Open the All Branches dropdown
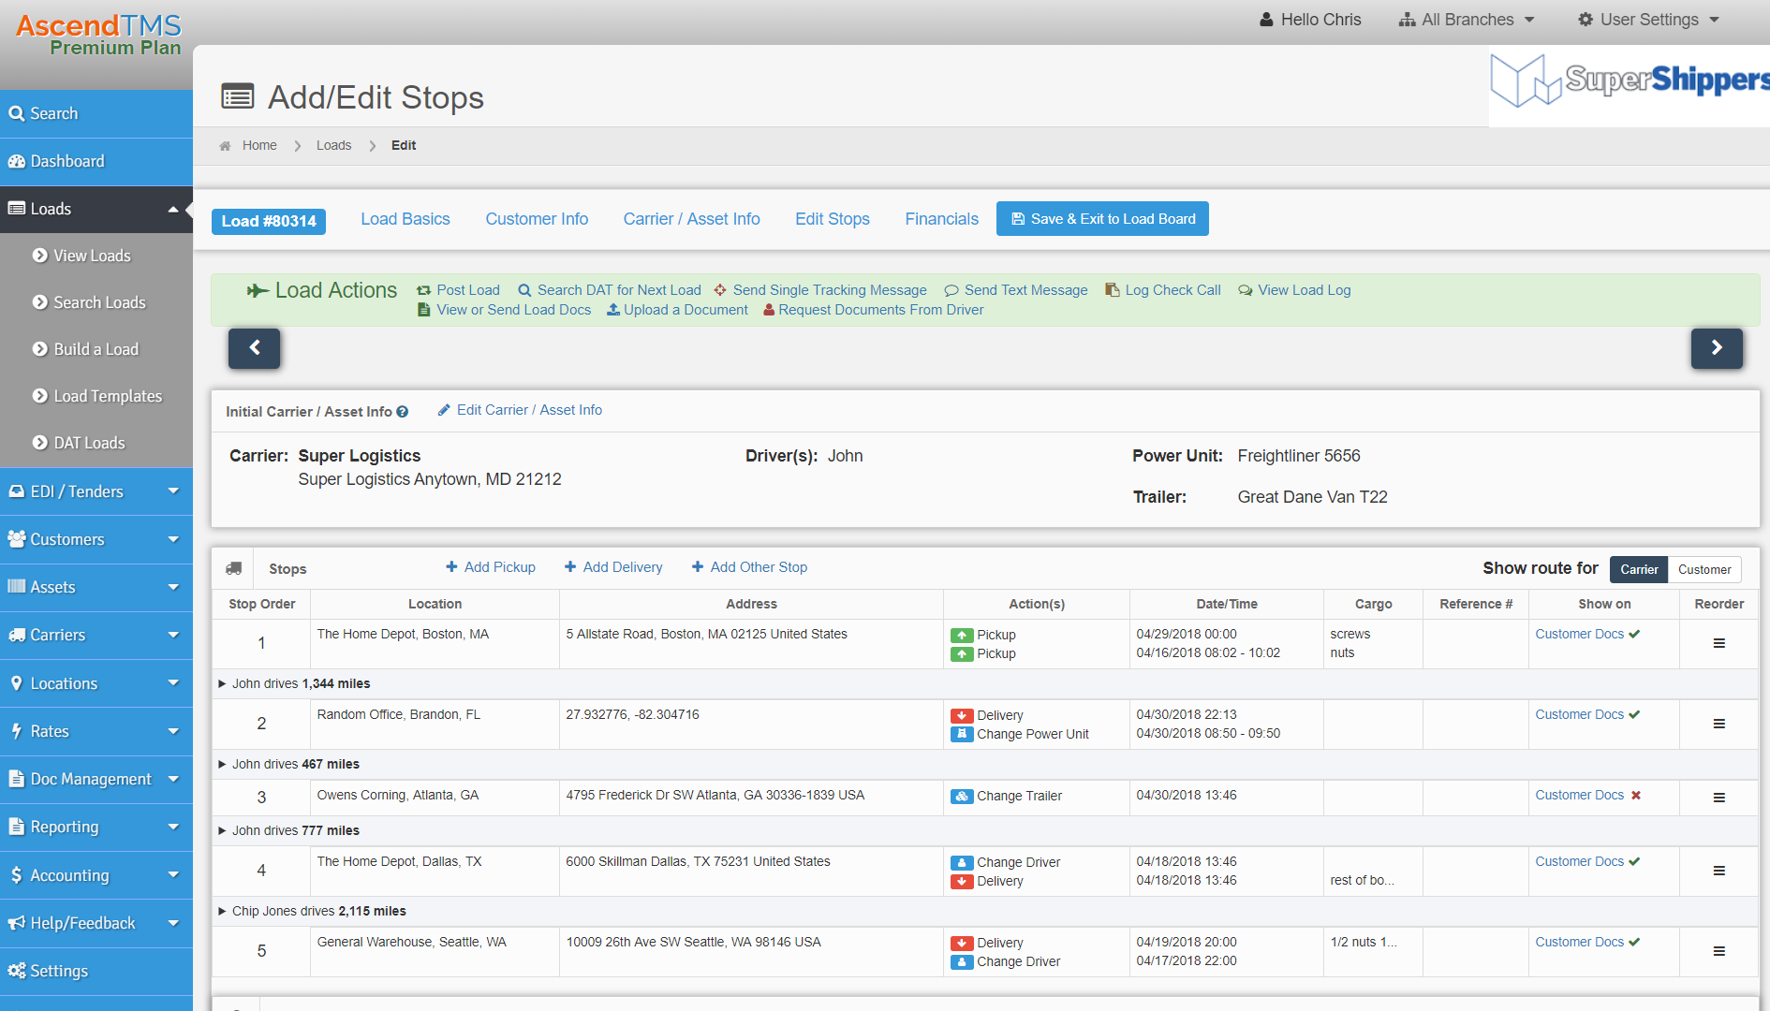 pos(1467,20)
